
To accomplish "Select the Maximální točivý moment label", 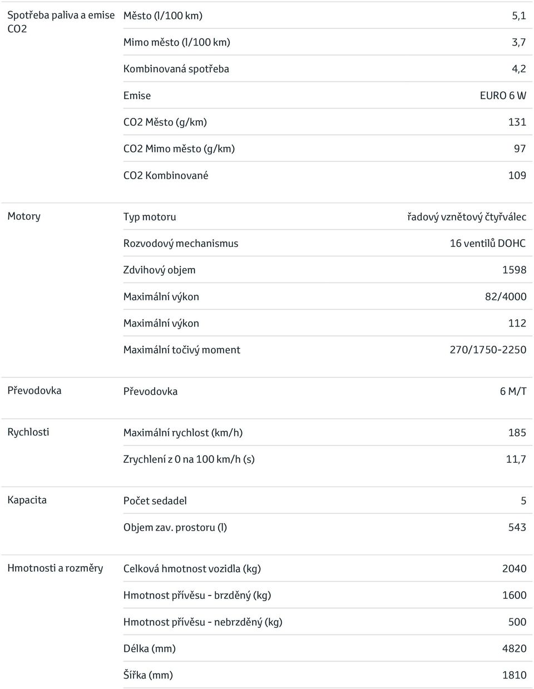I will pos(182,350).
